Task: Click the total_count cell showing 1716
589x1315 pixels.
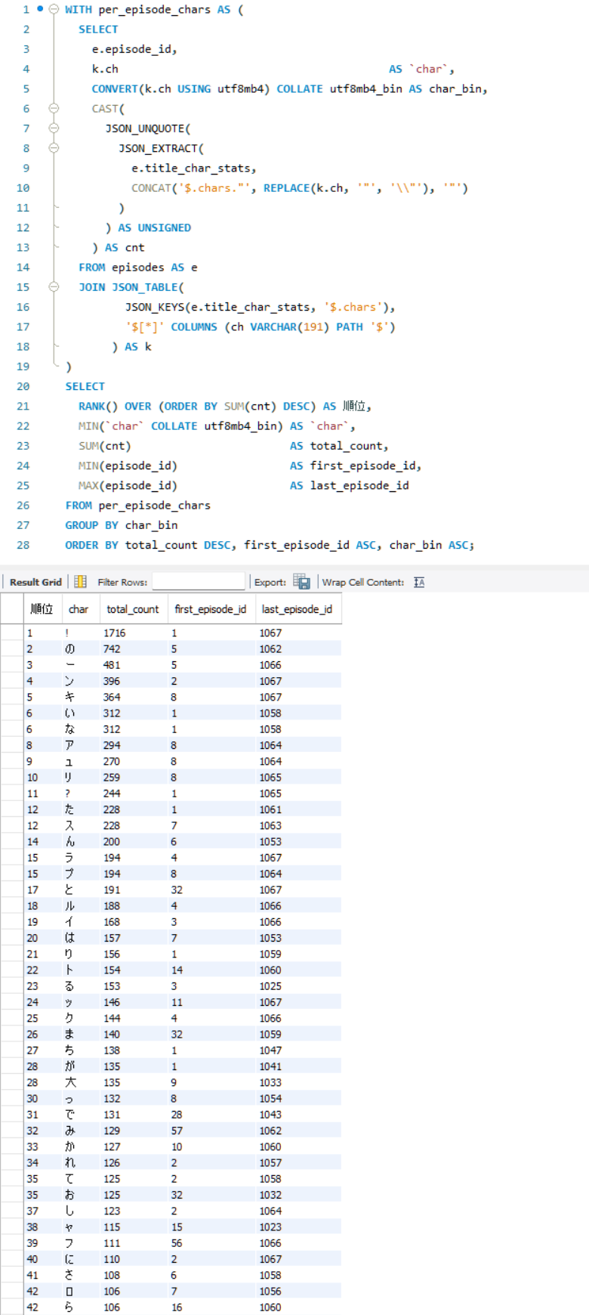Action: click(115, 633)
